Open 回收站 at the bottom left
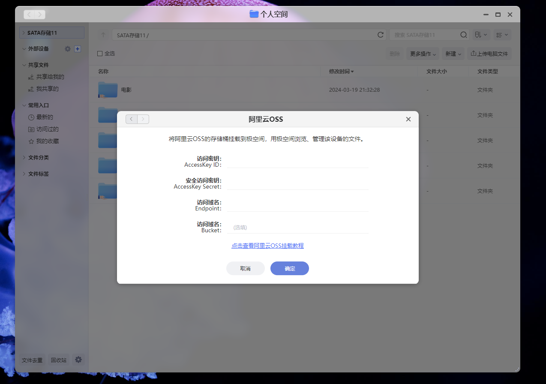 click(x=58, y=360)
